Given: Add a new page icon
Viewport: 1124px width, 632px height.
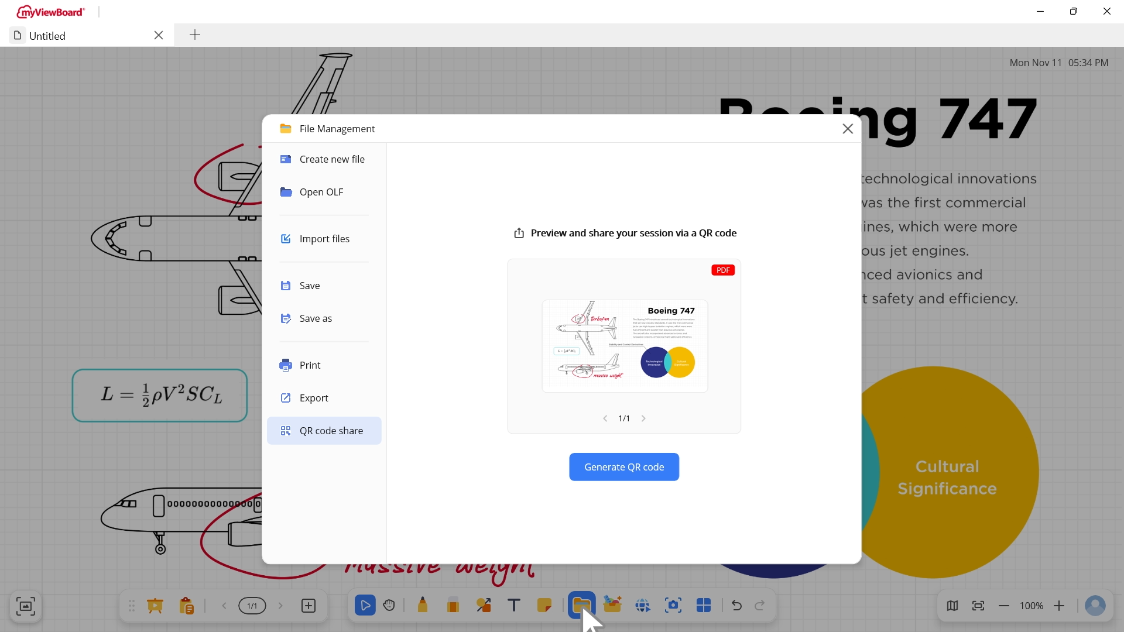Looking at the screenshot, I should [x=309, y=606].
